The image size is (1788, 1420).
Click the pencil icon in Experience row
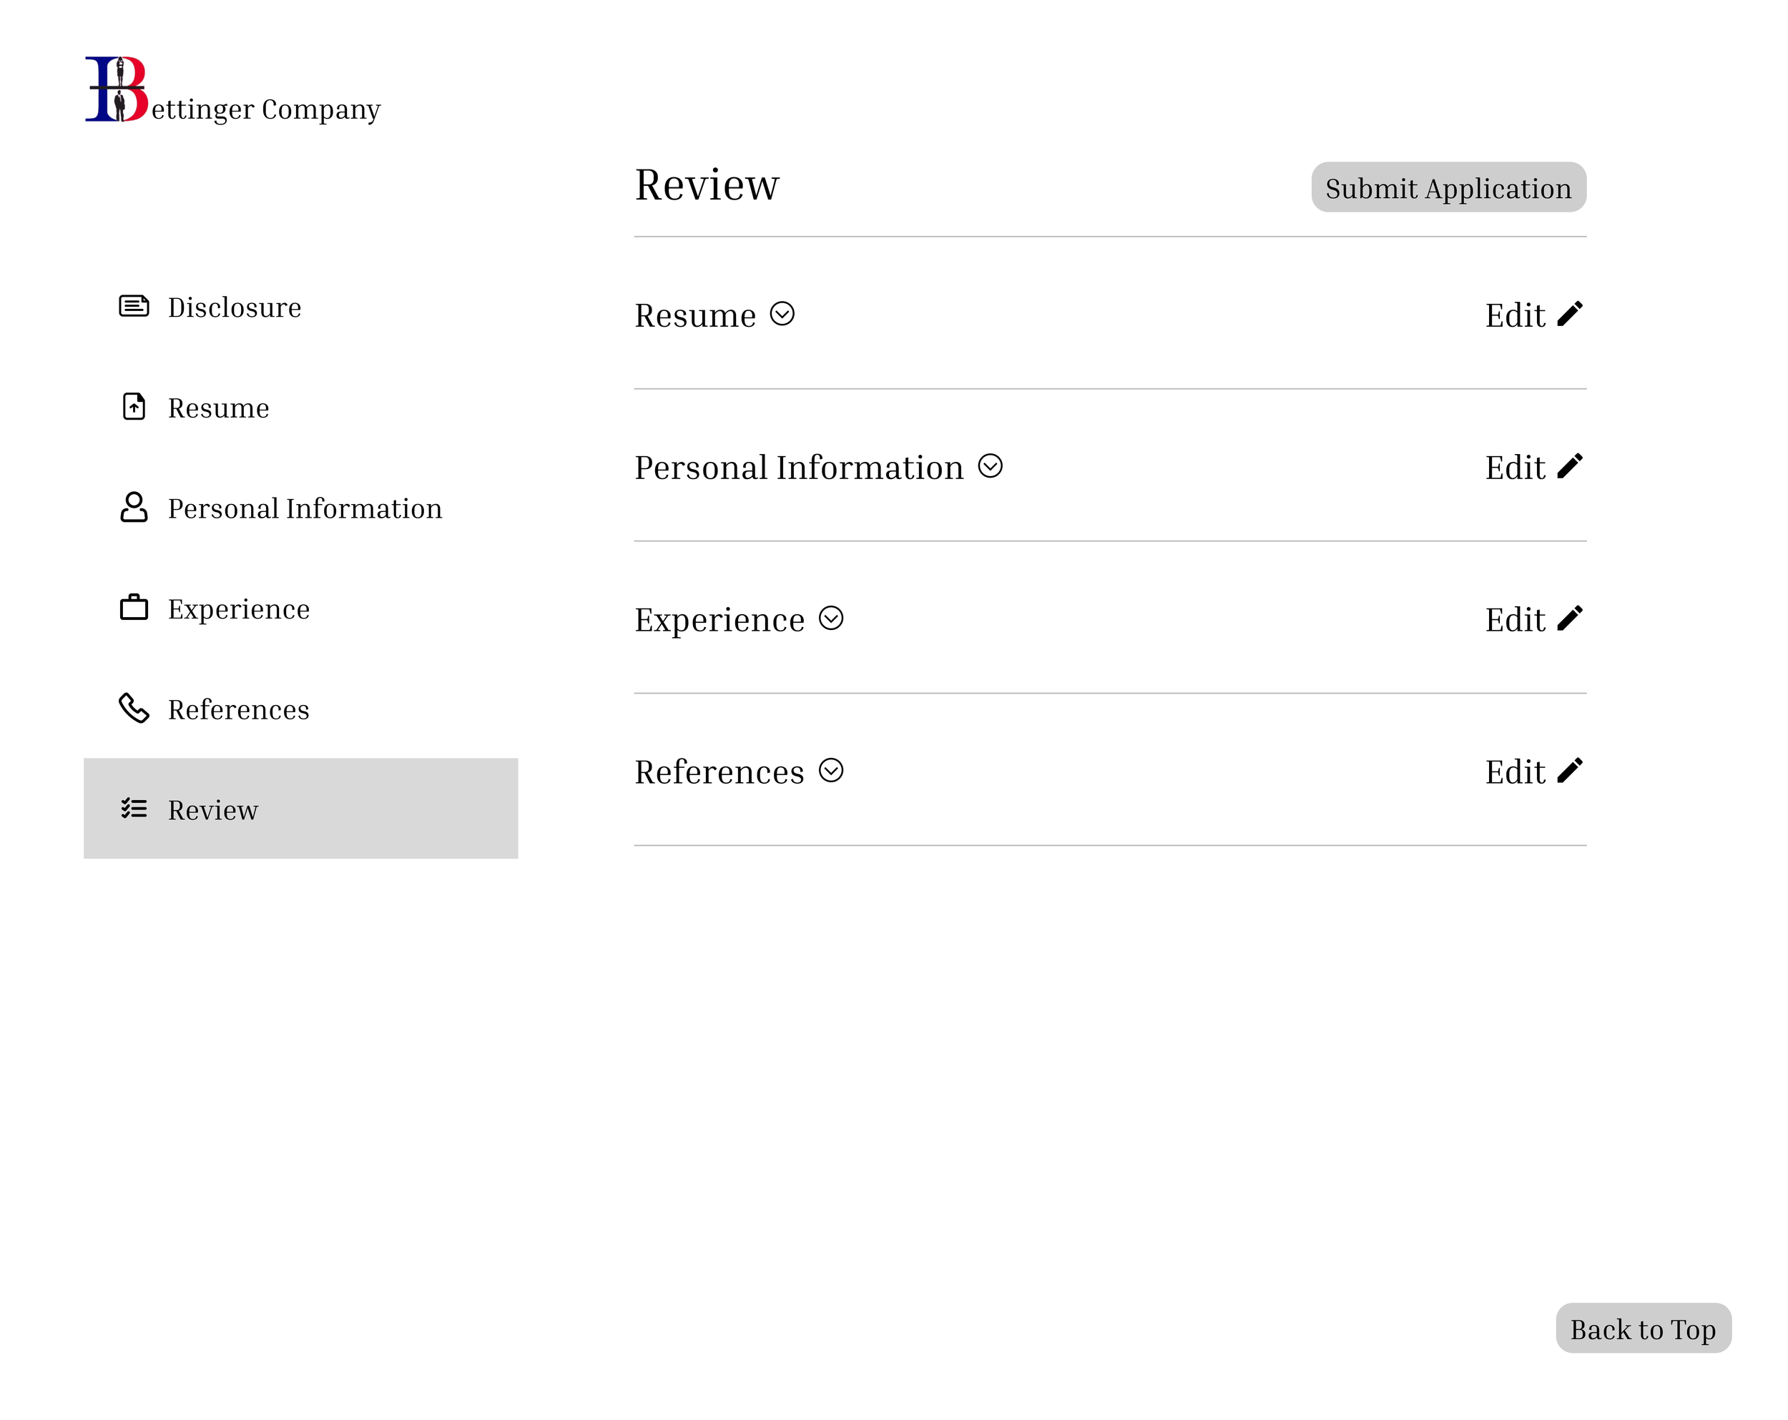click(1569, 618)
